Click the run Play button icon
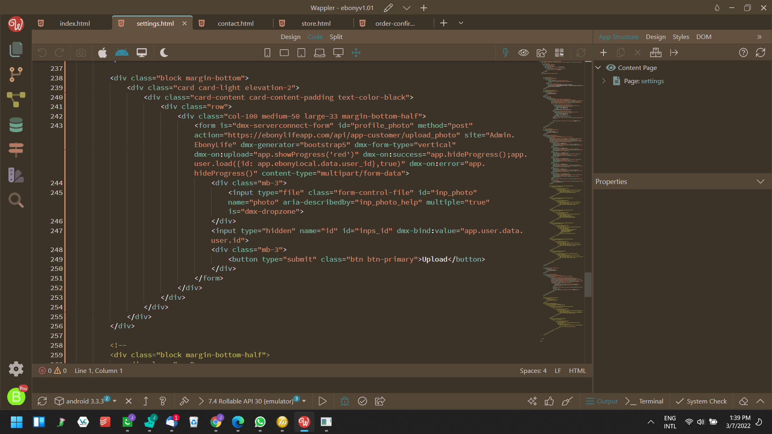Image resolution: width=772 pixels, height=434 pixels. coord(322,401)
